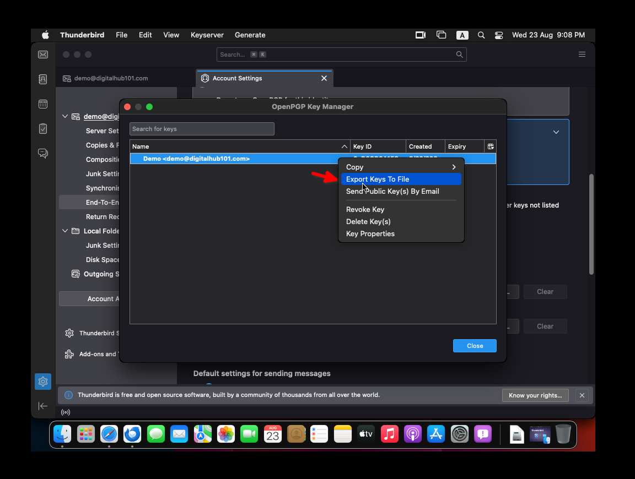The width and height of the screenshot is (635, 479).
Task: Open Podcasts from the Dock
Action: coord(413,434)
